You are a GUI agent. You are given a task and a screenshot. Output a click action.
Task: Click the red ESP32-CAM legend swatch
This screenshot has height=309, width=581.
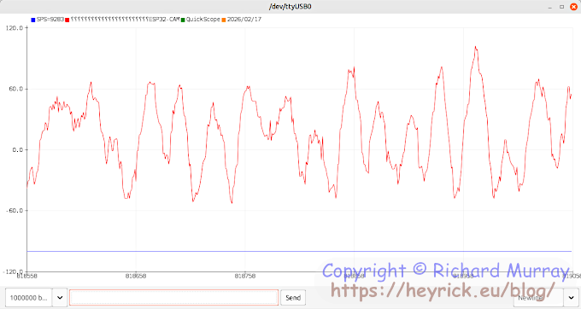(x=67, y=20)
